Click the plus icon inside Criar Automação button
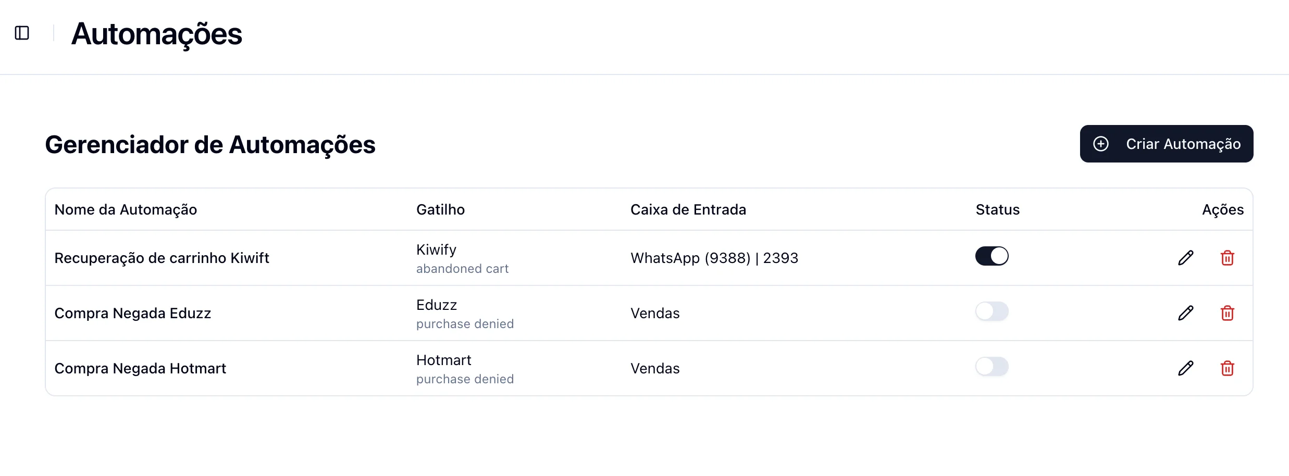This screenshot has height=476, width=1289. click(1101, 144)
